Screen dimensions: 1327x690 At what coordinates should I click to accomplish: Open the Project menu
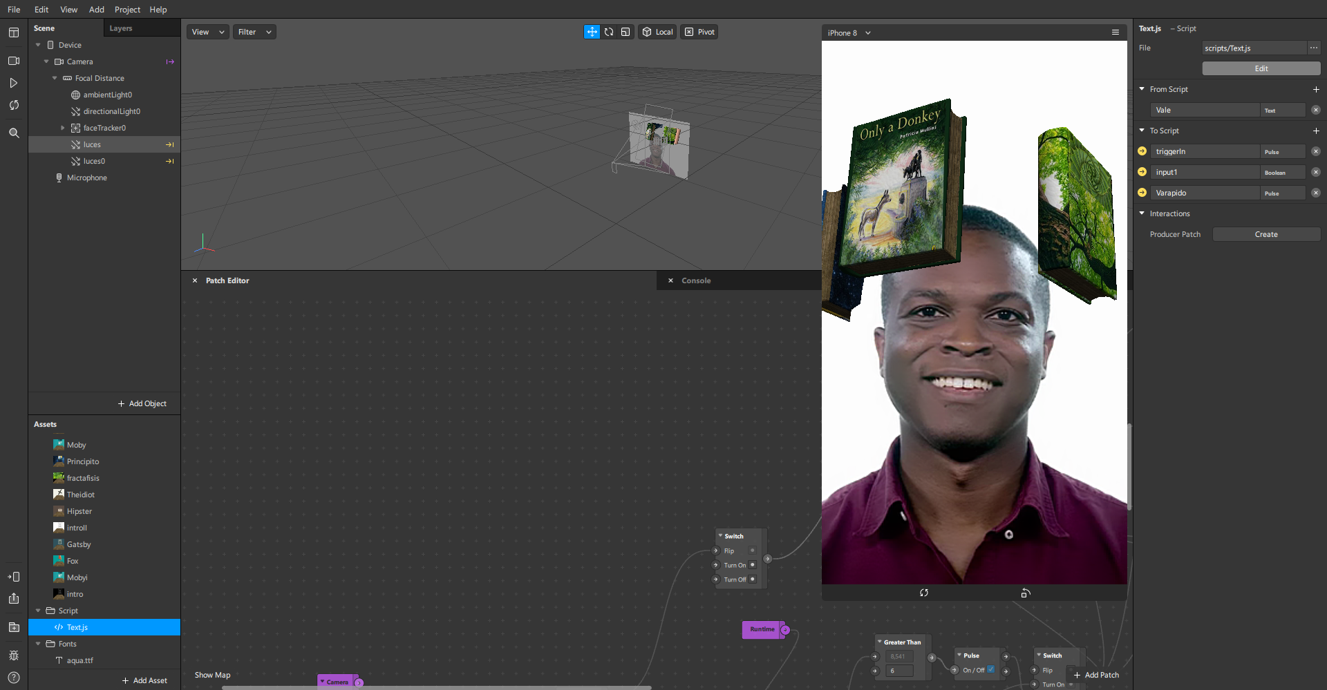tap(127, 10)
